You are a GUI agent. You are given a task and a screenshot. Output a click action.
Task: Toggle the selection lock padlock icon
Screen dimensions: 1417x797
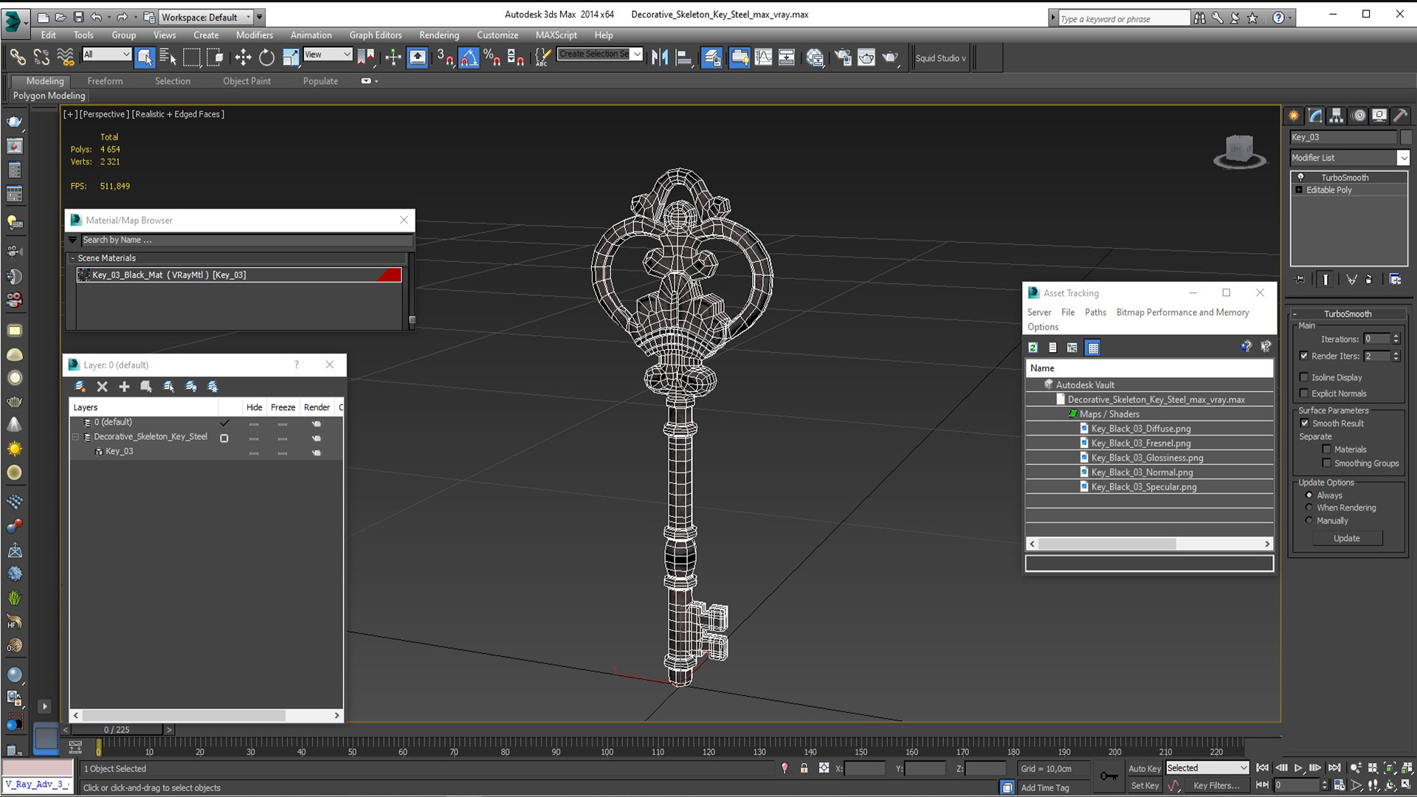point(804,768)
